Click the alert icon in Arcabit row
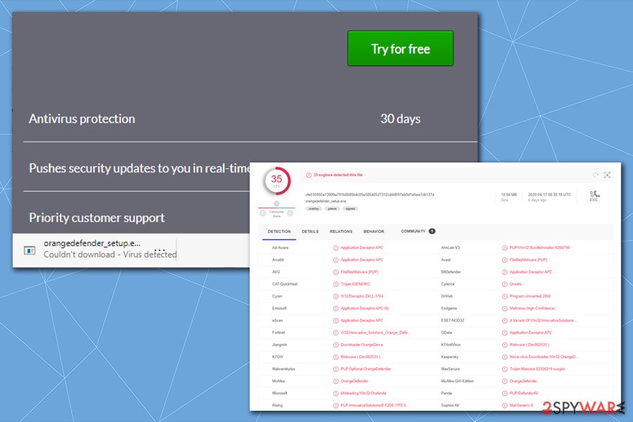The width and height of the screenshot is (633, 422). [x=335, y=260]
